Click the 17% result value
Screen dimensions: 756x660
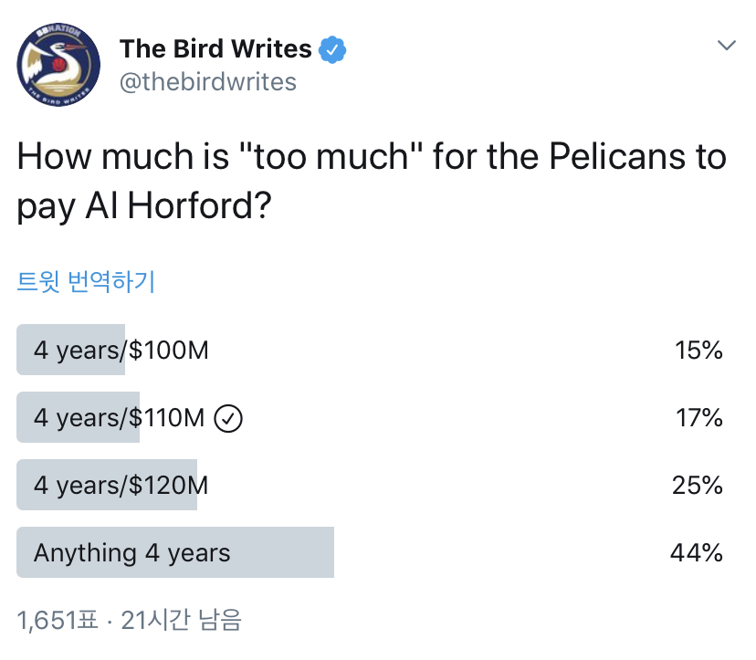point(698,418)
